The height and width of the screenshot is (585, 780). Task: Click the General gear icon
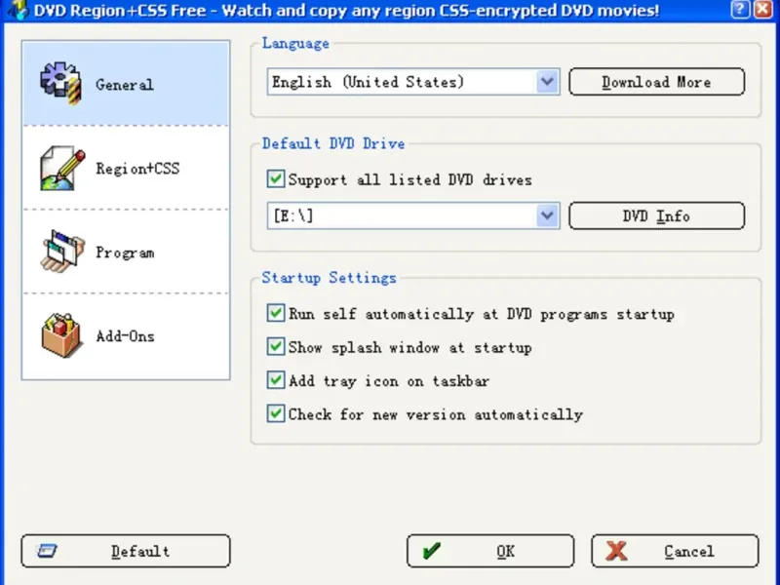60,83
